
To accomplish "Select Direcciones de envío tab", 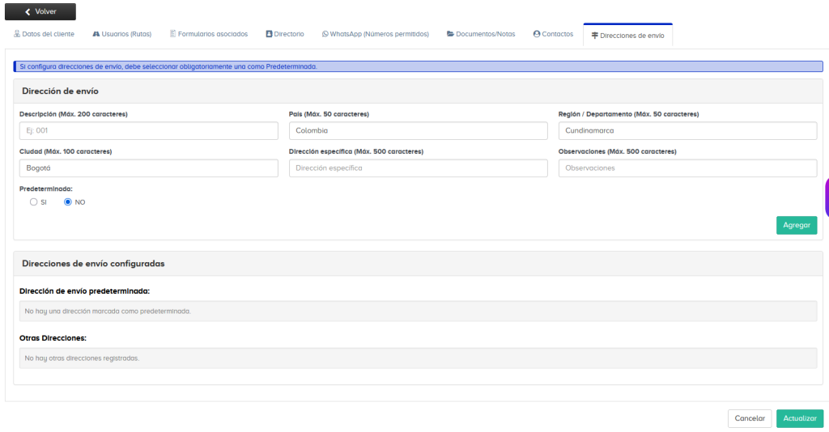I will pyautogui.click(x=628, y=36).
